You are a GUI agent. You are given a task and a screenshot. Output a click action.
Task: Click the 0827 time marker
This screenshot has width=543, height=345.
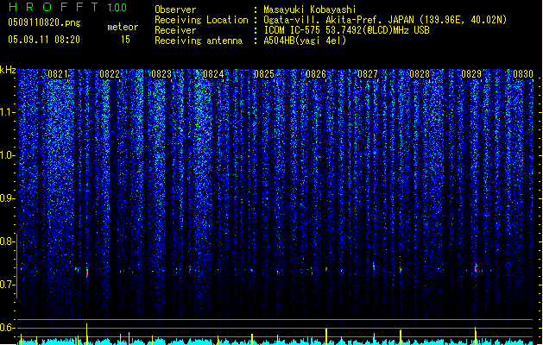pos(368,74)
